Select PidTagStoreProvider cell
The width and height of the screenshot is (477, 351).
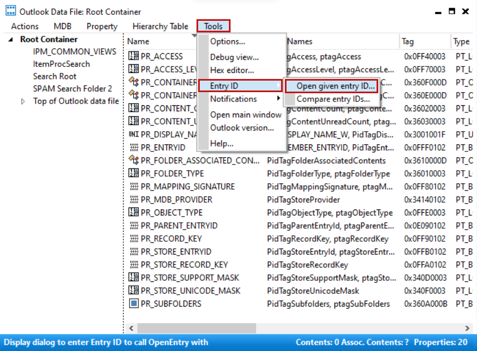pos(304,200)
